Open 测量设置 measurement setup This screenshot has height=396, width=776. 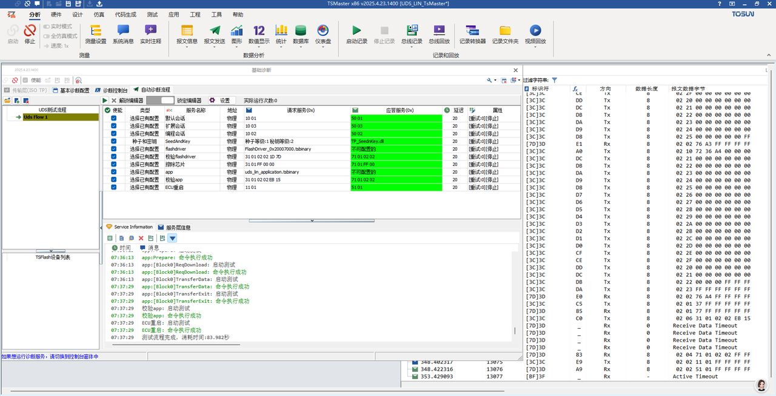coord(95,35)
